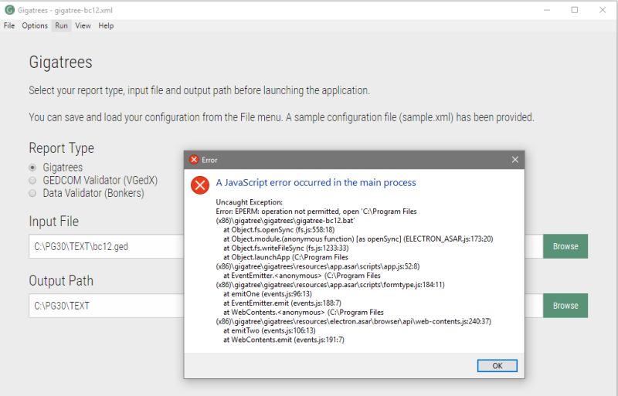Image resolution: width=618 pixels, height=396 pixels.
Task: Click the 'A JavaScript error occurred' heading
Action: pyautogui.click(x=316, y=182)
